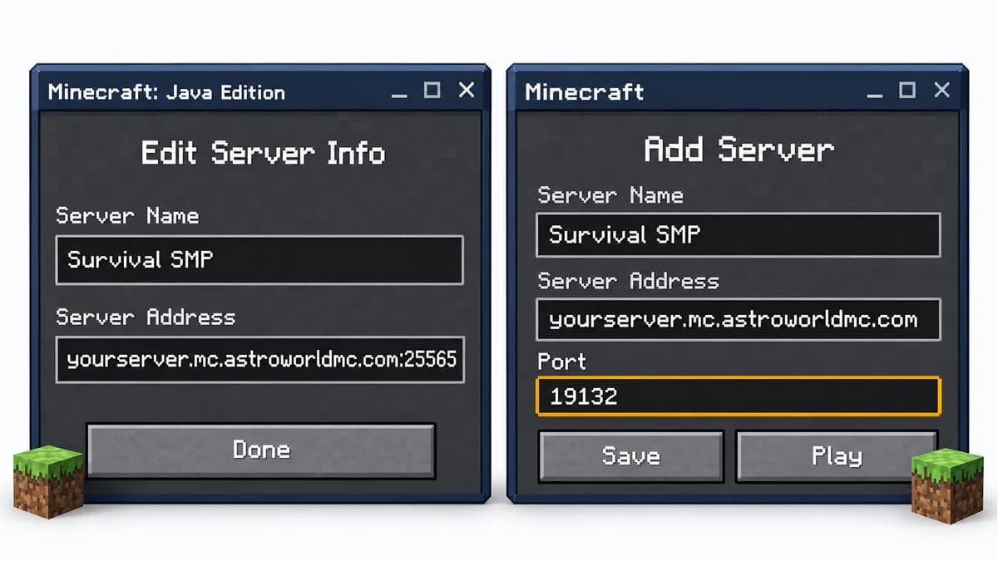The image size is (998, 561).
Task: Click 'Server Name' label in Java Edition window
Action: [127, 216]
